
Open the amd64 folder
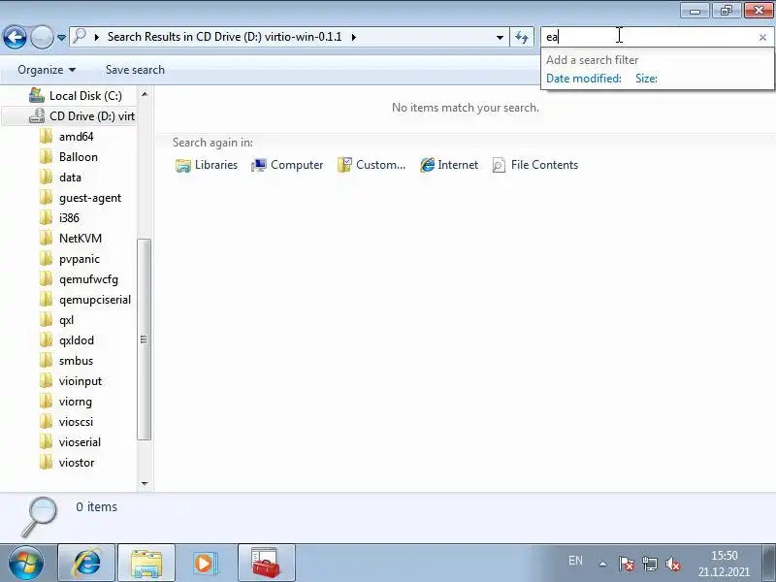(77, 136)
